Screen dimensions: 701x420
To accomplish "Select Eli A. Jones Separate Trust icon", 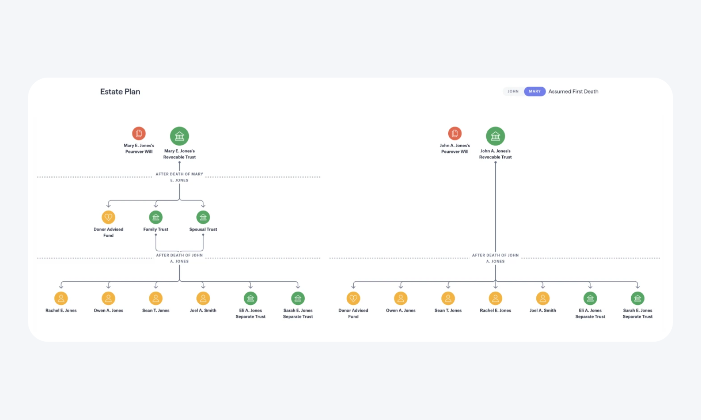I will click(250, 298).
